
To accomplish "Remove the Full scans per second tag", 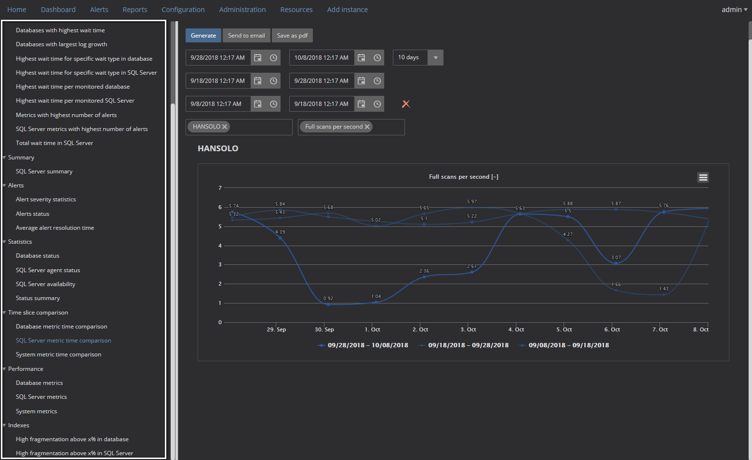I will [x=367, y=127].
